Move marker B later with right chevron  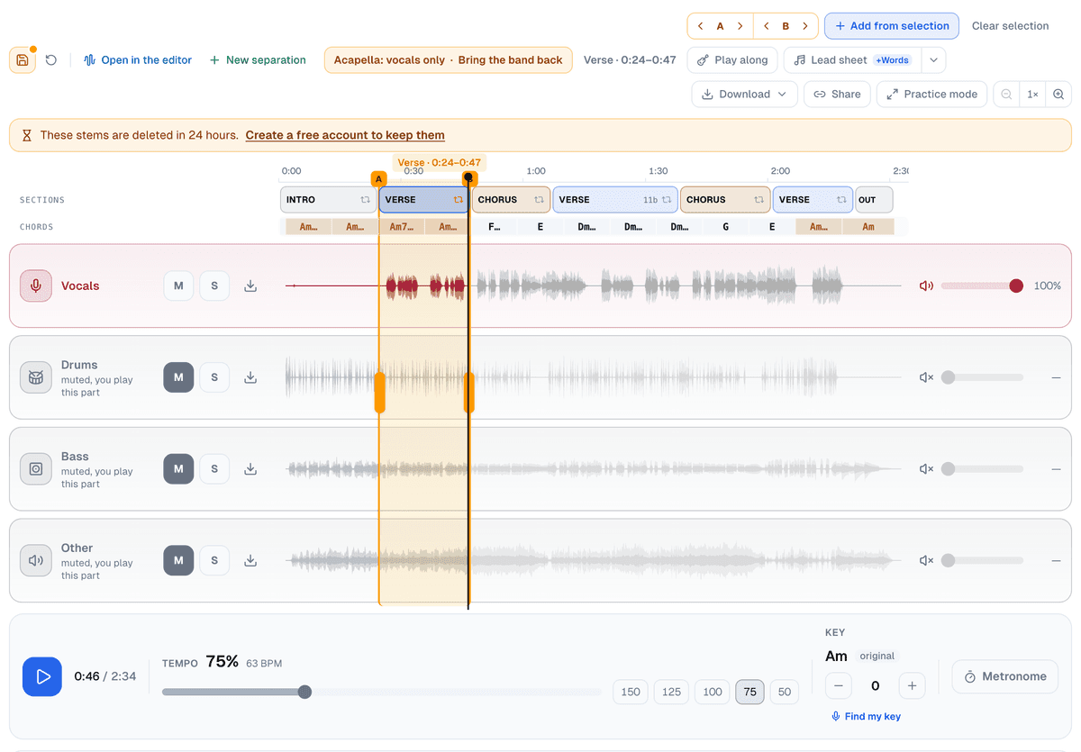pyautogui.click(x=806, y=26)
